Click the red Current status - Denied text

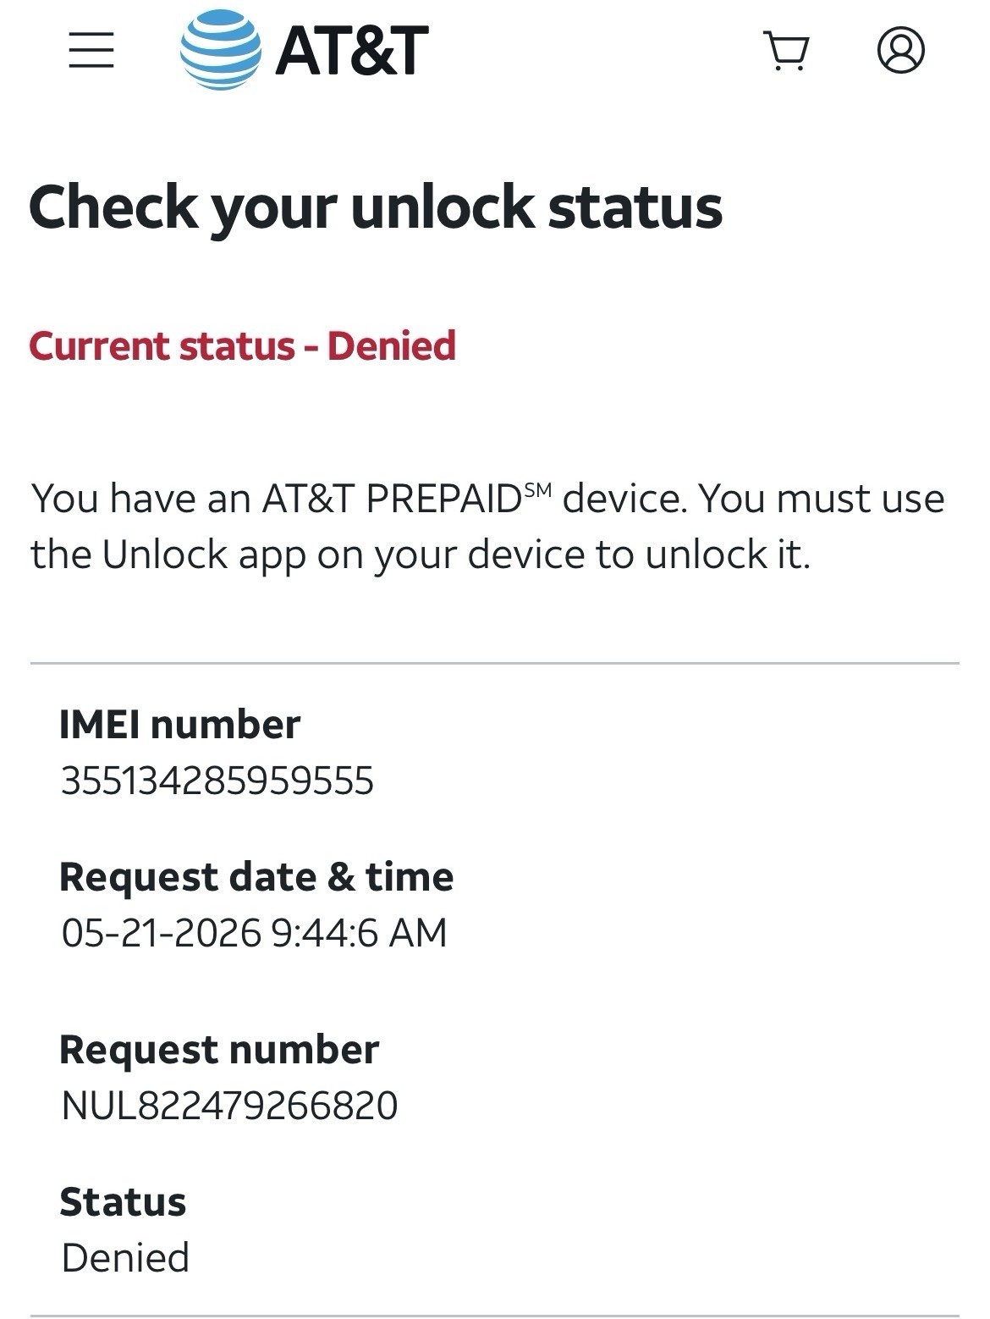pos(243,345)
